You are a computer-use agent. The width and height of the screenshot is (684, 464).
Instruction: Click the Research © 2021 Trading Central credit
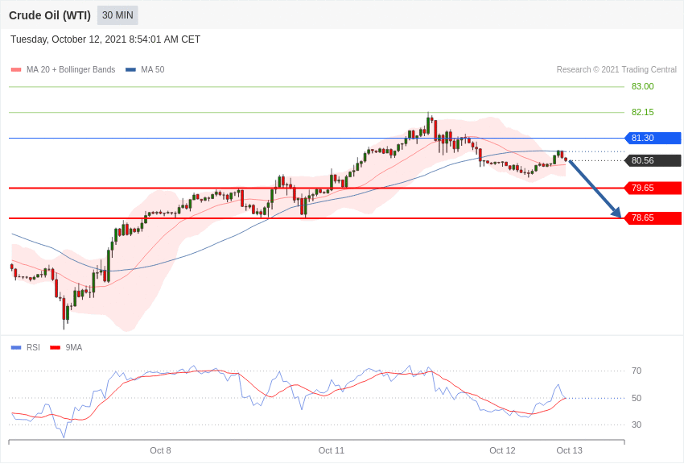(x=616, y=69)
